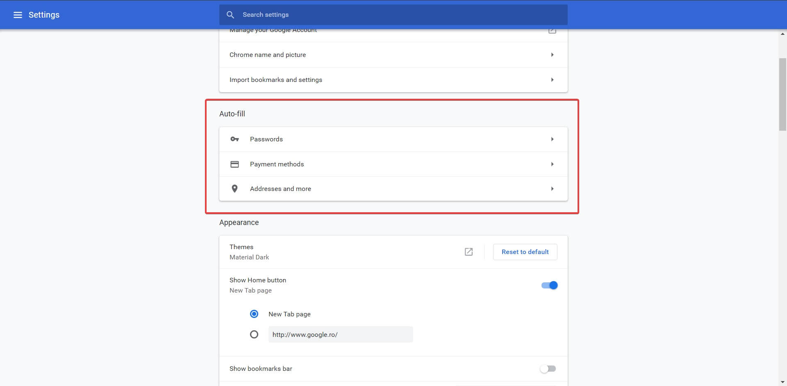
Task: Expand the Passwords row arrow
Action: pyautogui.click(x=552, y=139)
